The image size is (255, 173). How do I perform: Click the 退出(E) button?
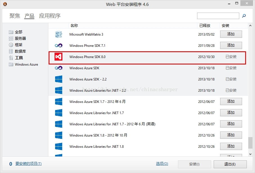pyautogui.click(x=230, y=164)
